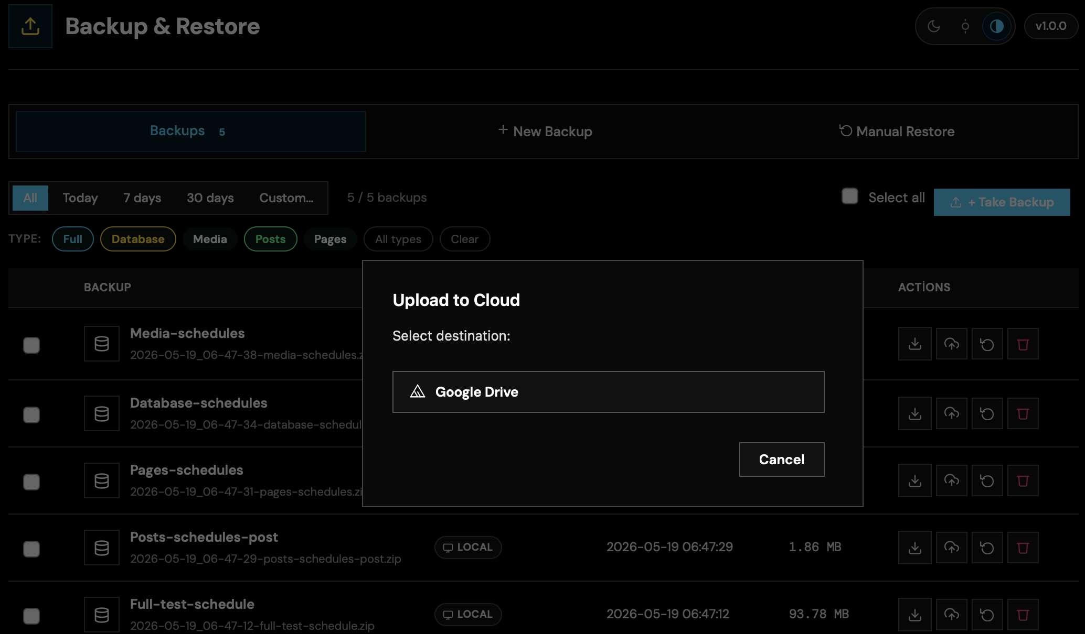Open the Backups tab
The height and width of the screenshot is (634, 1085).
coord(191,132)
